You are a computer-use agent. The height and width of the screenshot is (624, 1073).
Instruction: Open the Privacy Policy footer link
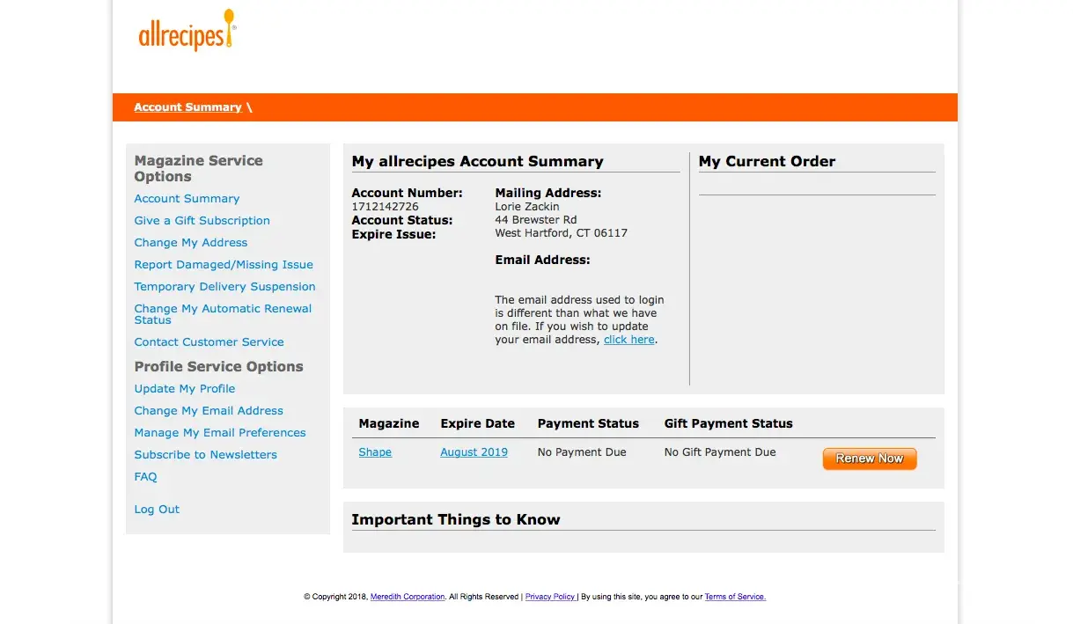550,597
